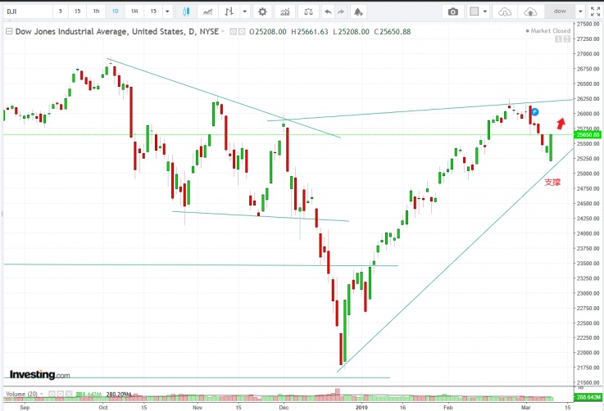Take a chart snapshot with camera icon
604x411 pixels.
tap(452, 11)
